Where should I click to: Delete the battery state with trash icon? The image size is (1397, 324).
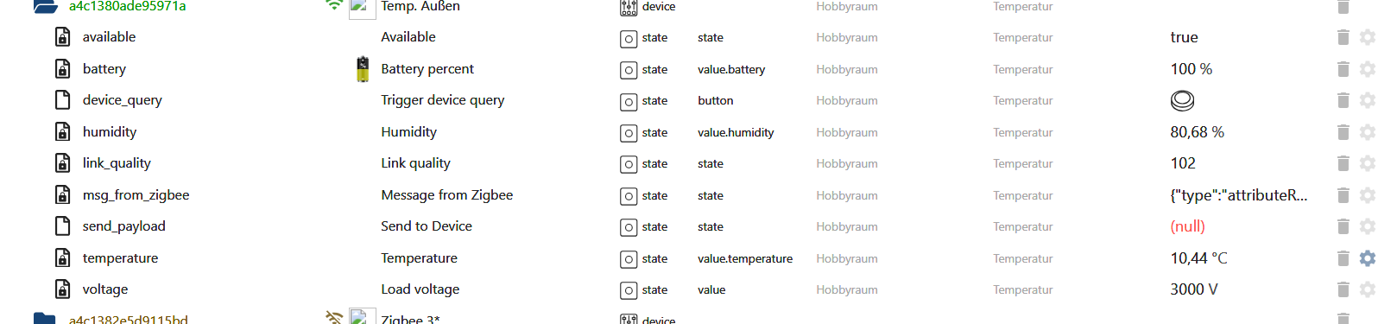[x=1343, y=69]
